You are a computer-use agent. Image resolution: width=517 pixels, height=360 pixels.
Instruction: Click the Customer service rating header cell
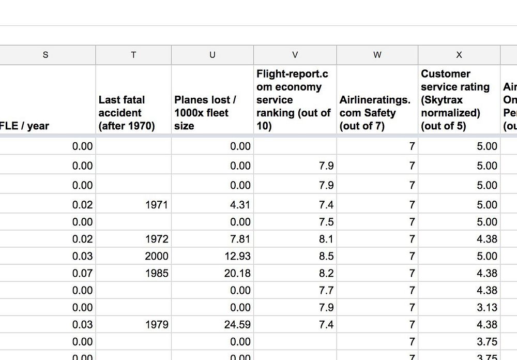coord(459,100)
